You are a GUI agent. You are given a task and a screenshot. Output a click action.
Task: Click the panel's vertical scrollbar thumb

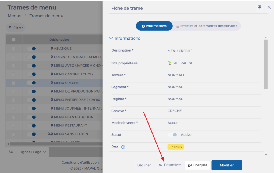[266, 64]
